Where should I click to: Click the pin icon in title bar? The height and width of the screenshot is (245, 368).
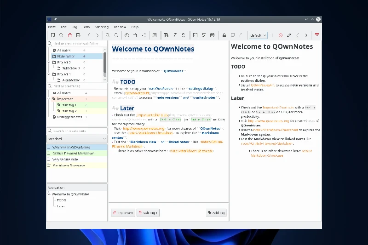click(x=55, y=19)
